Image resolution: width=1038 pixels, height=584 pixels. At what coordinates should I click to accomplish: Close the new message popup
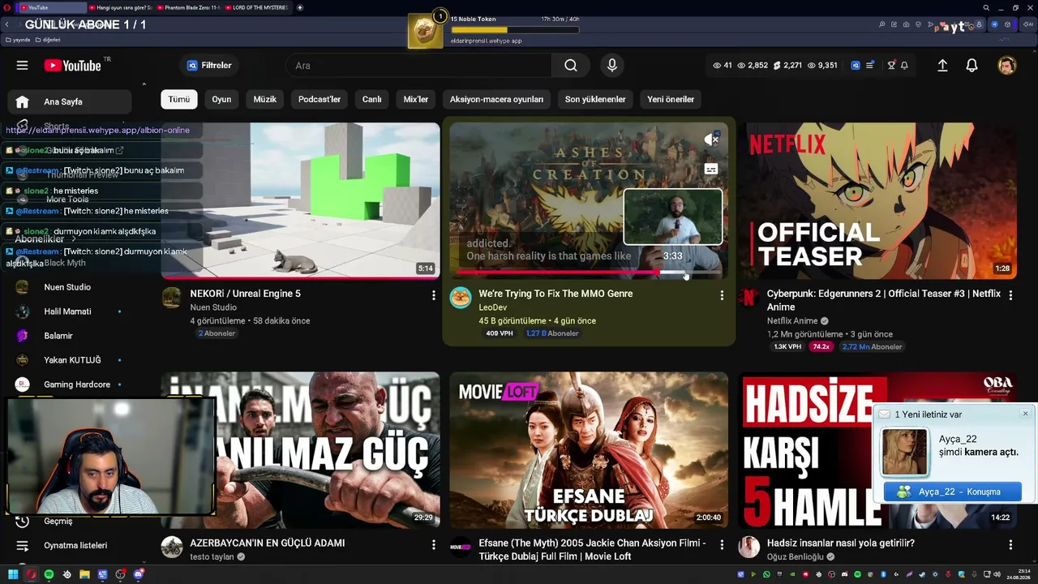1025,414
